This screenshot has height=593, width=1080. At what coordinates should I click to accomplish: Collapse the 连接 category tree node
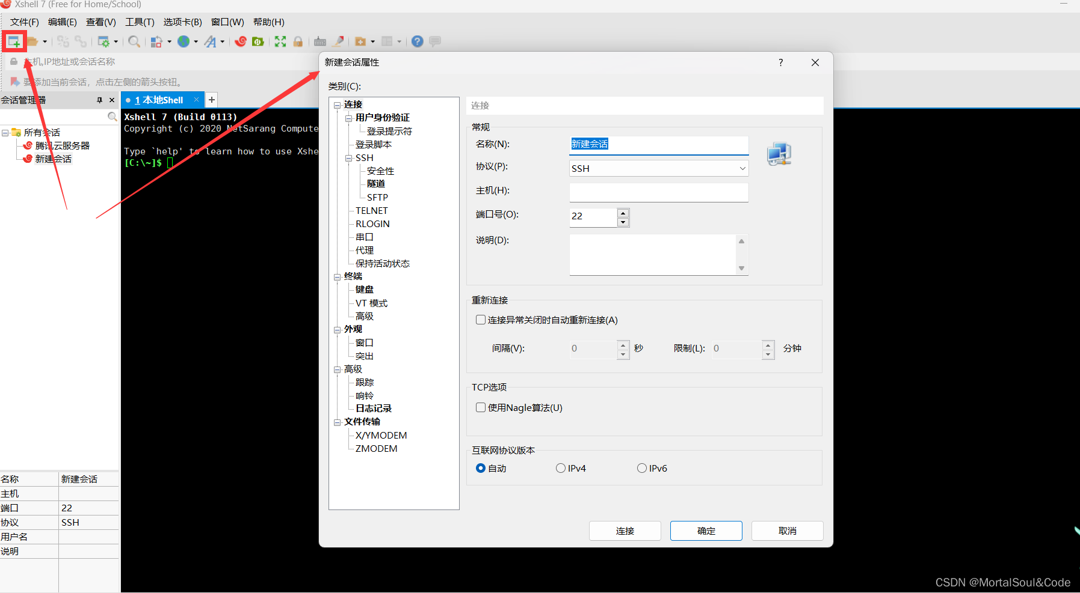click(338, 105)
